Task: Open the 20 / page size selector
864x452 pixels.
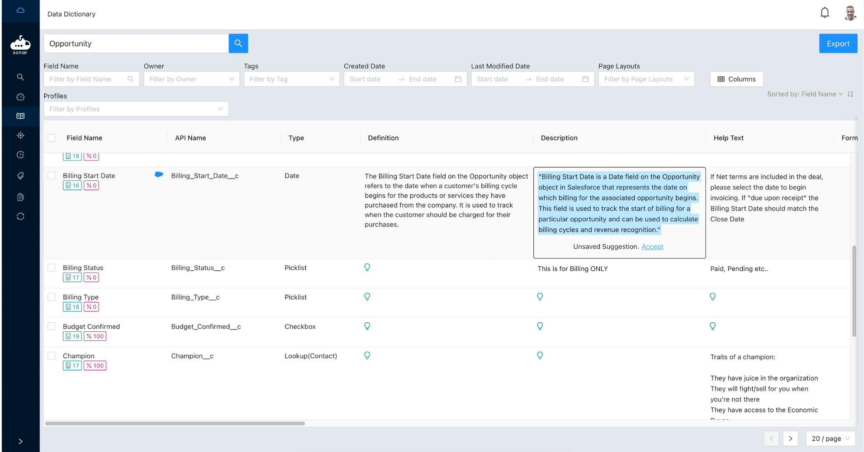Action: pyautogui.click(x=830, y=438)
